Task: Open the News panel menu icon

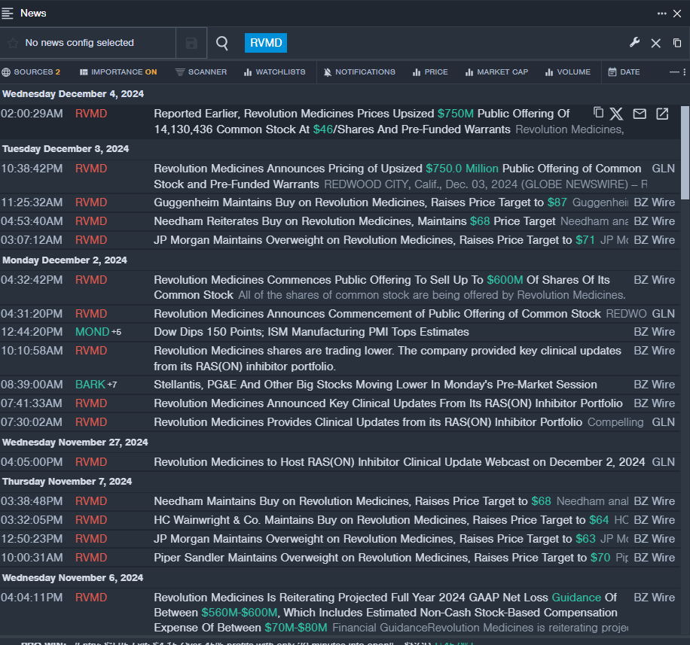Action: [x=8, y=13]
